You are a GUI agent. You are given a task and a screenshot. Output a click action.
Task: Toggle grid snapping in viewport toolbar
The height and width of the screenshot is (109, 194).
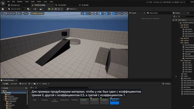tap(100, 13)
